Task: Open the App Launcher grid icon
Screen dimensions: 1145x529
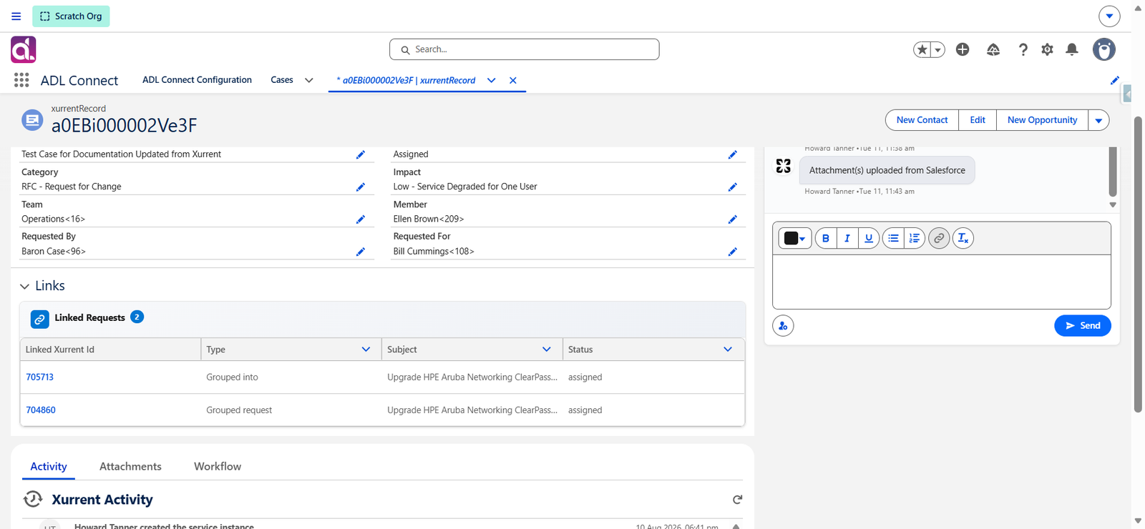Action: (x=21, y=80)
